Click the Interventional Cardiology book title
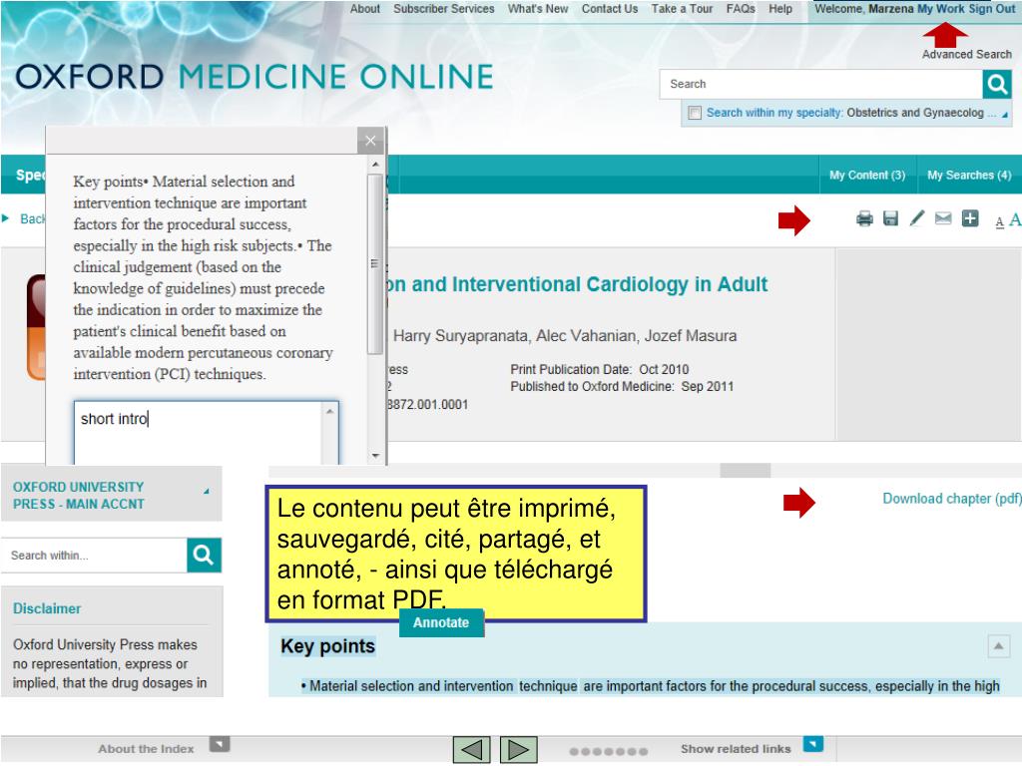The height and width of the screenshot is (766, 1022). pyautogui.click(x=578, y=284)
